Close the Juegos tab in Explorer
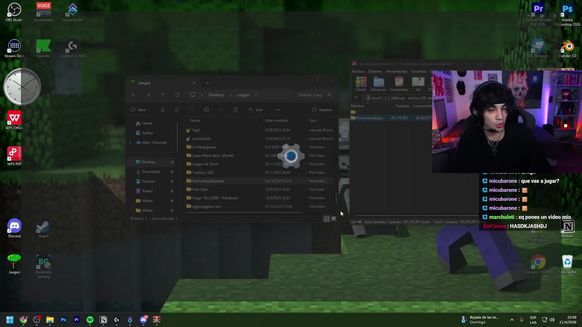 194,83
